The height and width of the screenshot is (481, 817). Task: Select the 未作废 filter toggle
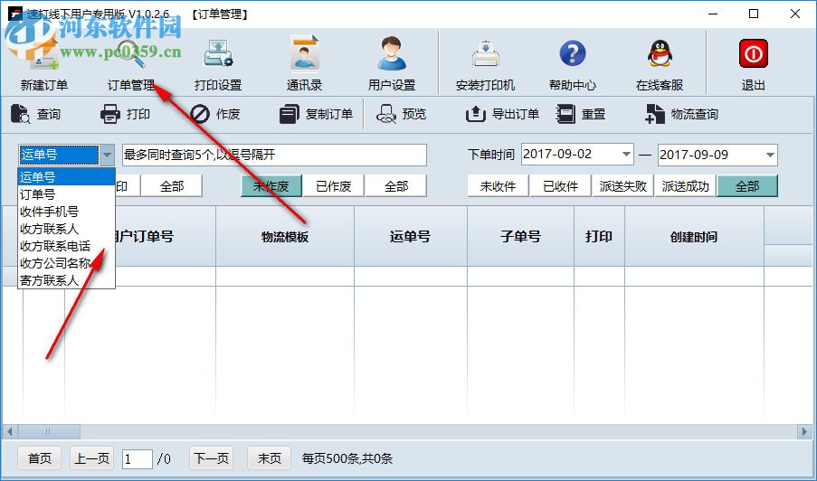(271, 186)
